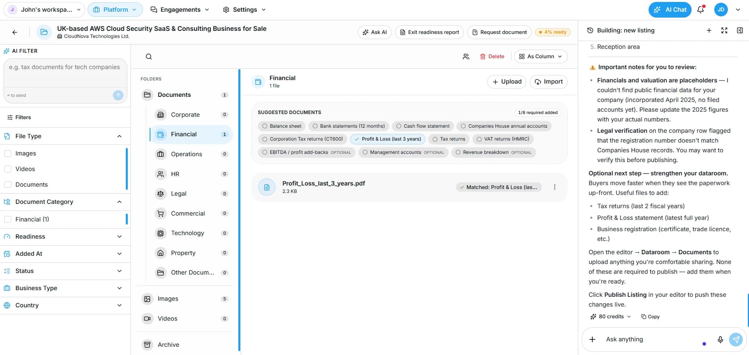Open the Platform menu
Image resolution: width=749 pixels, height=355 pixels.
click(115, 10)
